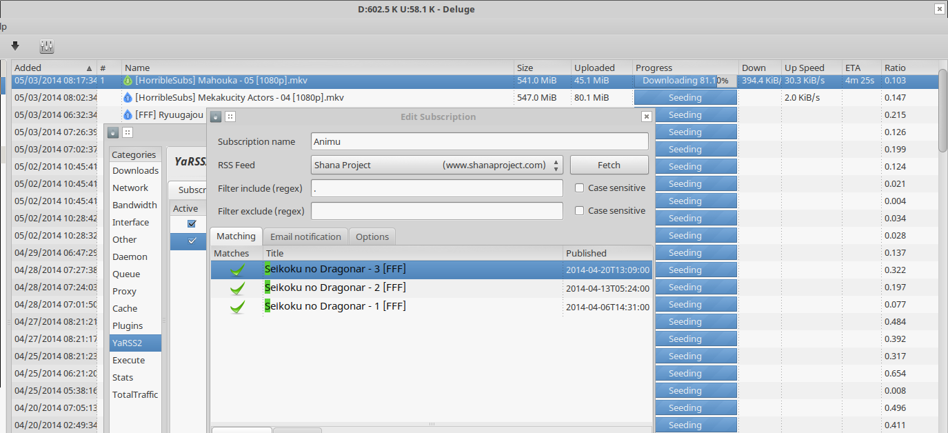The width and height of the screenshot is (948, 433).
Task: Sort torrents by the Uploaded column header
Action: (x=602, y=68)
